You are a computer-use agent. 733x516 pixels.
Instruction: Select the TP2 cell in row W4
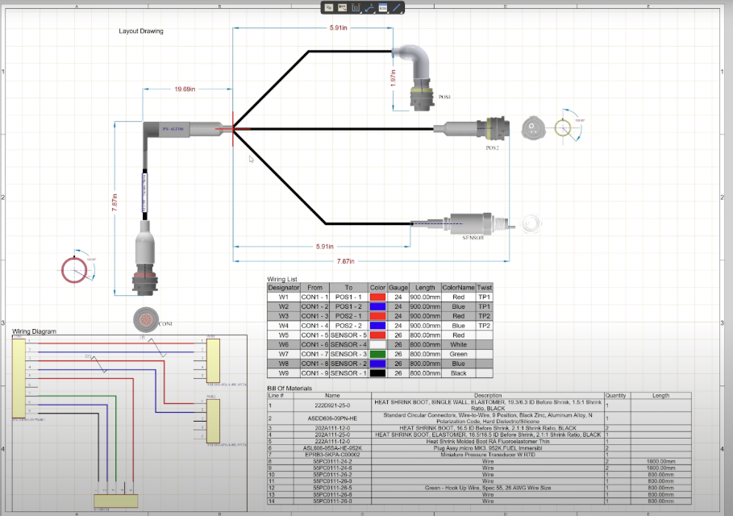pos(485,325)
